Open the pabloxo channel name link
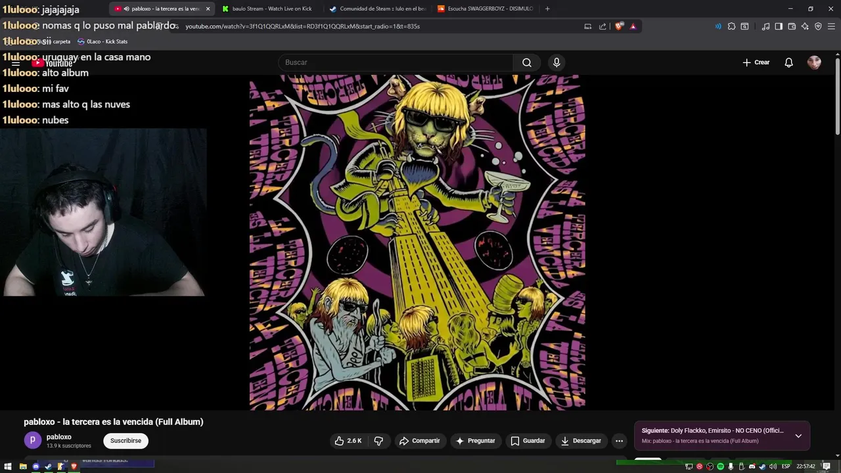 pos(59,437)
